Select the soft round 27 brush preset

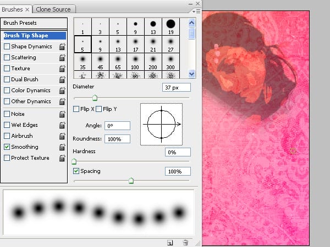click(170, 44)
